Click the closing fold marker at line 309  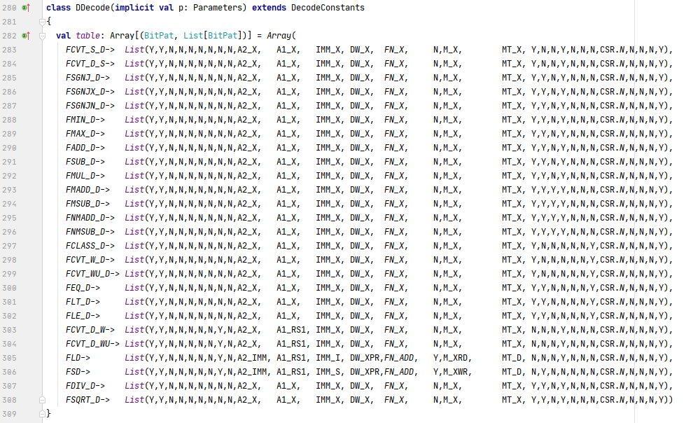click(x=43, y=414)
